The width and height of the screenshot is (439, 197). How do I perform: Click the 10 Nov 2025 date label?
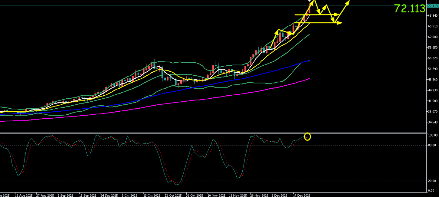tap(216, 195)
